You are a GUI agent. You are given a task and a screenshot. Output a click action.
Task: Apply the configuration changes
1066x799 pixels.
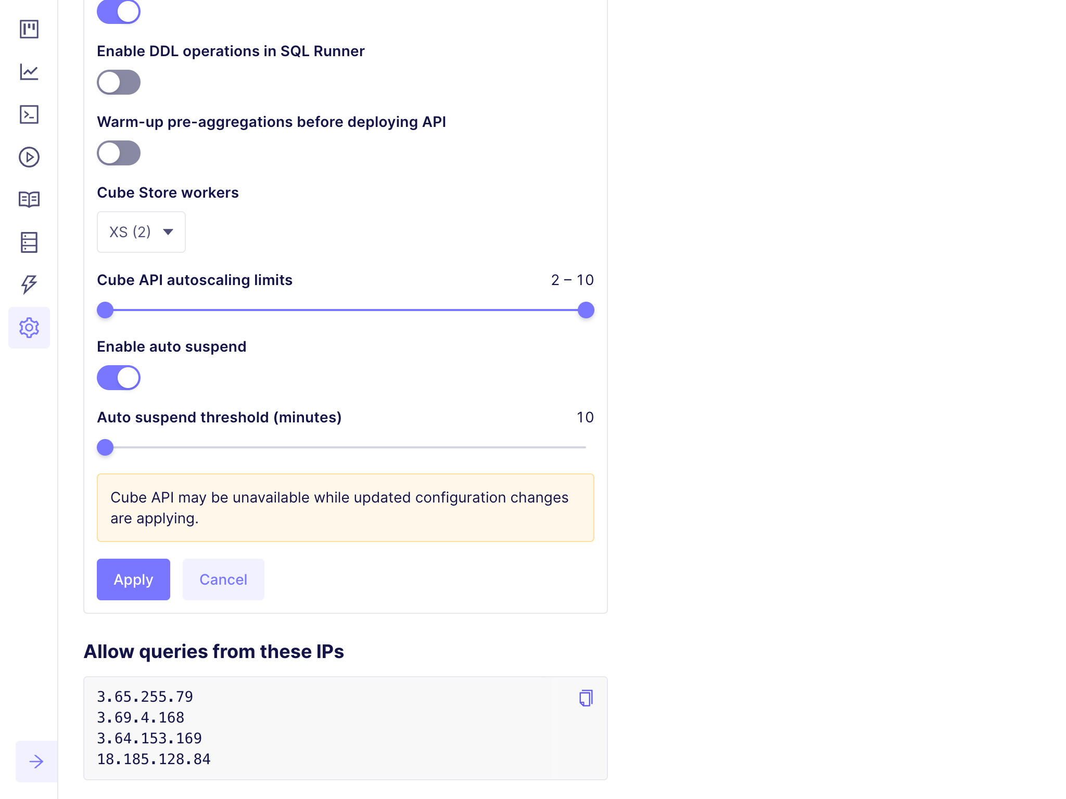pos(133,579)
